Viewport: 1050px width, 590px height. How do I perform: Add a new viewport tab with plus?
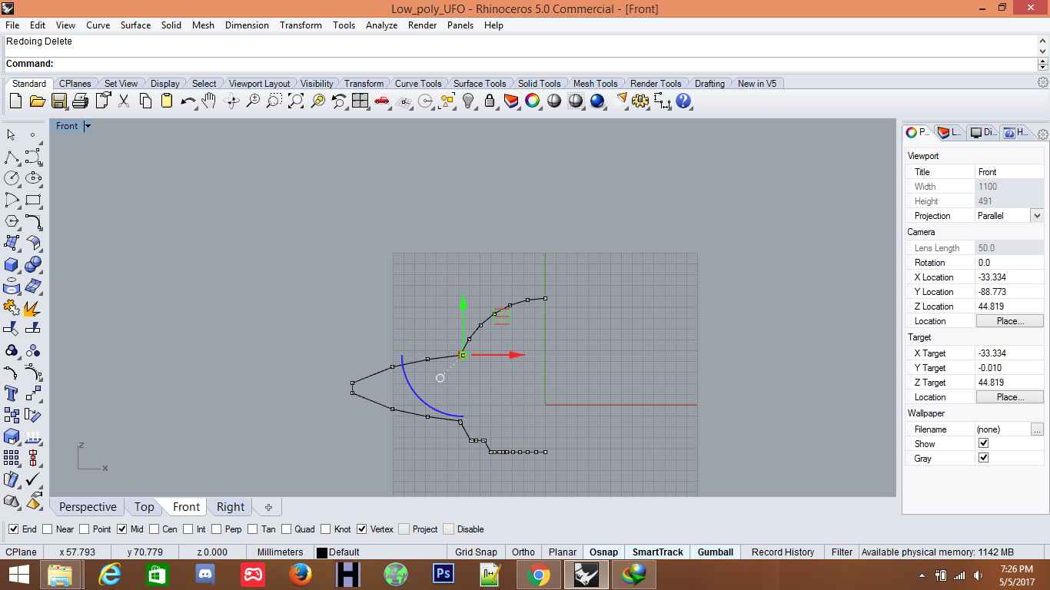(268, 507)
